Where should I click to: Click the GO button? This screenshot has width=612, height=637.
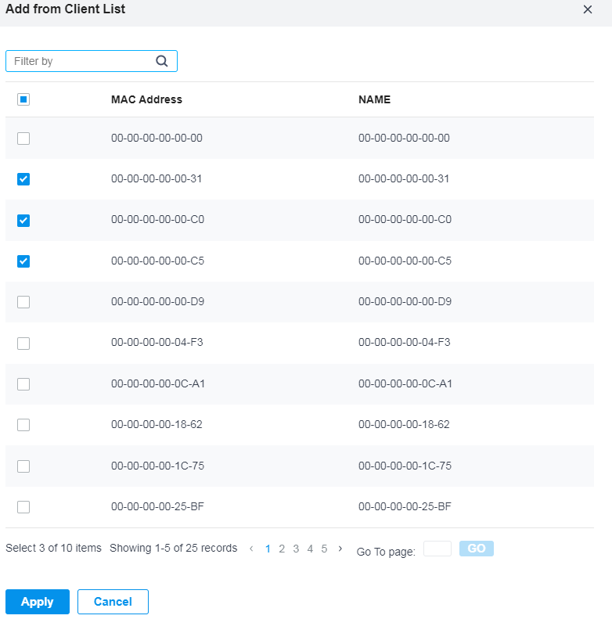click(x=477, y=549)
